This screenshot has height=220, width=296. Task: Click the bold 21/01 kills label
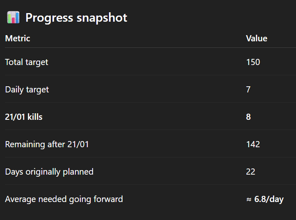24,117
